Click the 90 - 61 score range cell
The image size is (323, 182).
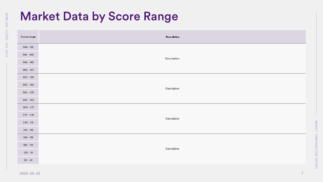click(x=28, y=160)
